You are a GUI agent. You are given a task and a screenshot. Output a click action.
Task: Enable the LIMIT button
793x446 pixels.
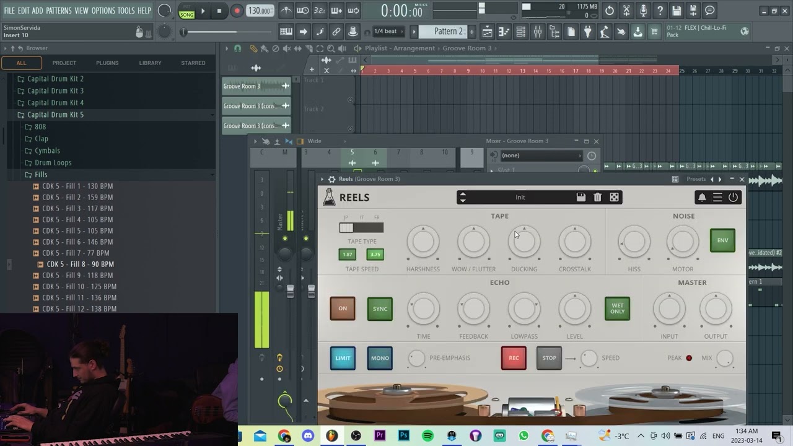[343, 358]
